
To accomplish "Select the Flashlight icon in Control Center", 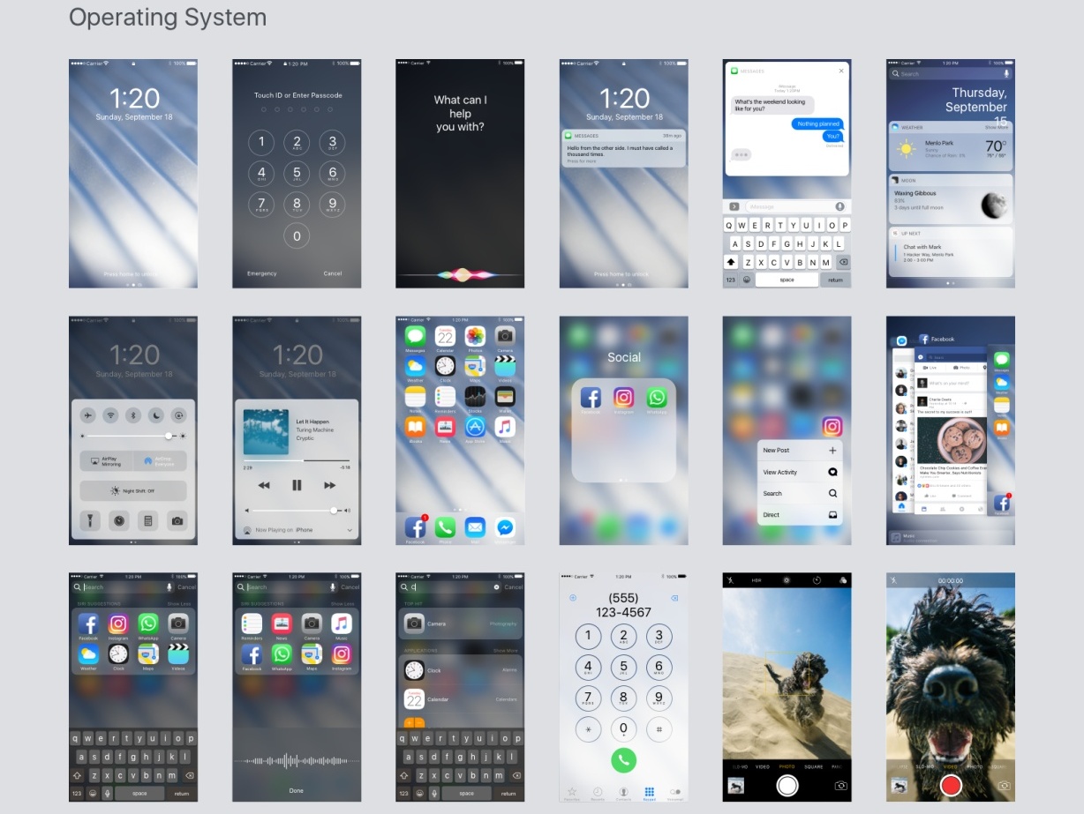I will pyautogui.click(x=90, y=520).
